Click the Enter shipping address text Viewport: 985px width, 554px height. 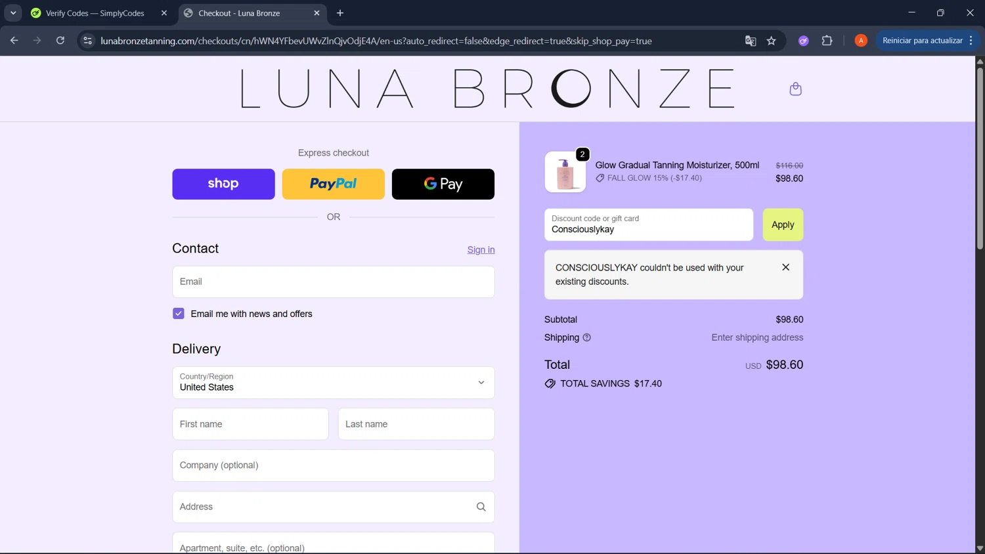(x=757, y=337)
